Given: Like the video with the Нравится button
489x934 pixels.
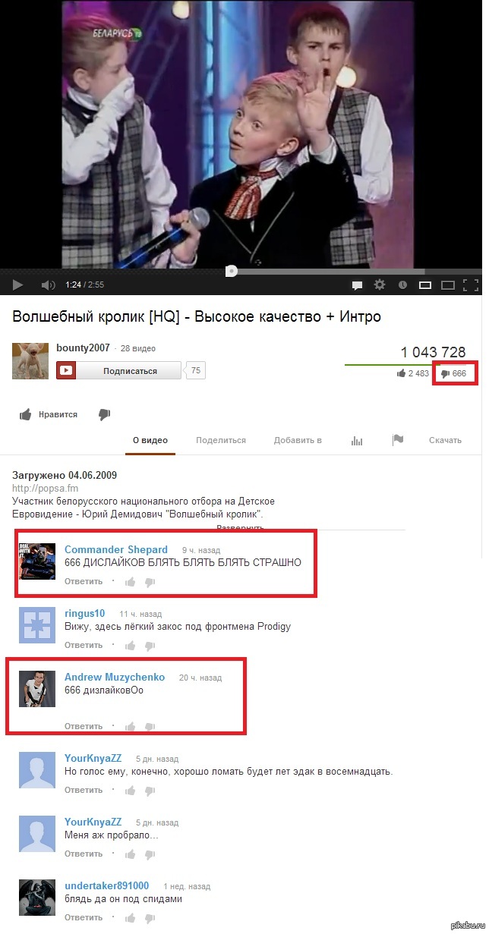Looking at the screenshot, I should point(49,414).
